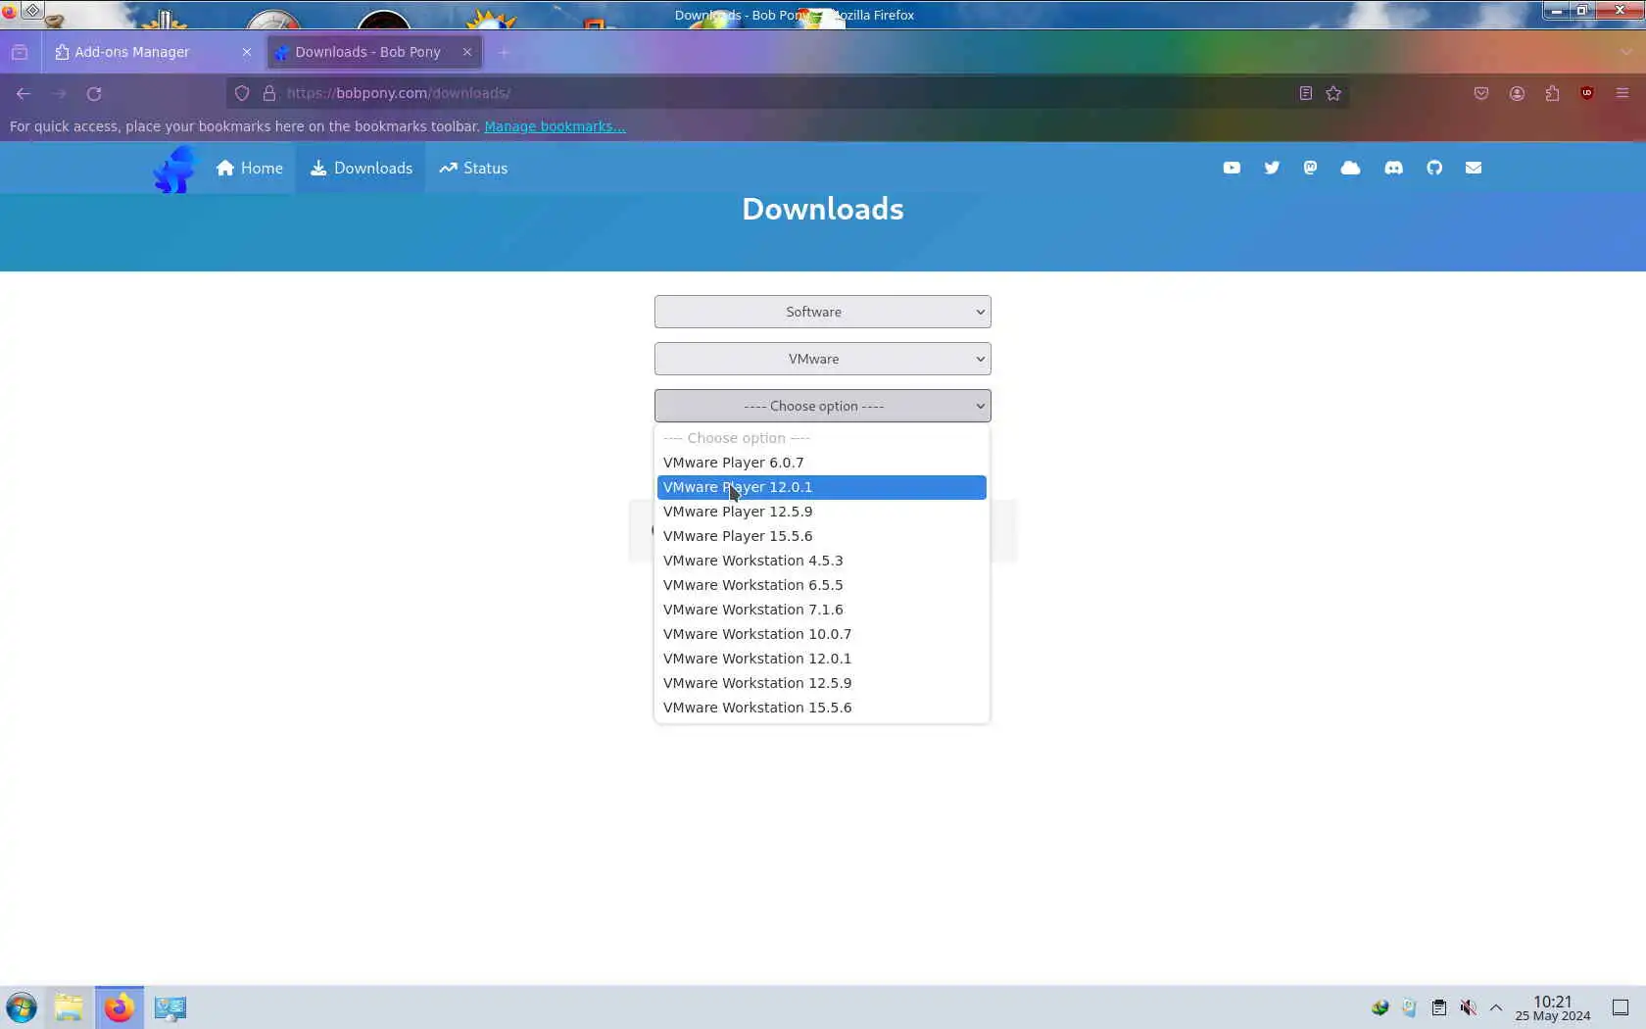The image size is (1646, 1029).
Task: Open the Downloads nav item
Action: coord(361,169)
